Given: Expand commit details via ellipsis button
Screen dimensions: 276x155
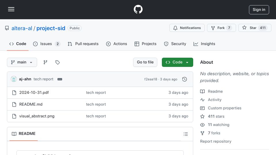Looking at the screenshot, I should (x=60, y=79).
